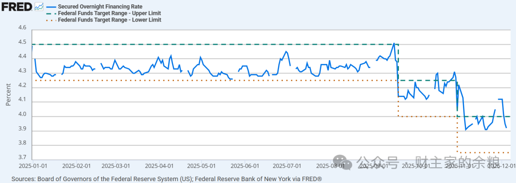Viewport: 516px width, 183px height.
Task: Click the 2025-04-01 x-axis date
Action: coord(159,166)
